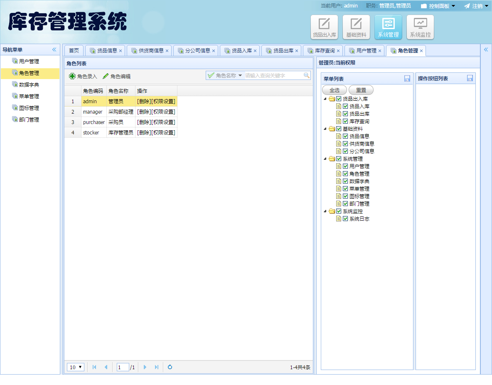Toggle the 系统日志 checkbox in the menu tree
This screenshot has width=492, height=385.
[345, 219]
